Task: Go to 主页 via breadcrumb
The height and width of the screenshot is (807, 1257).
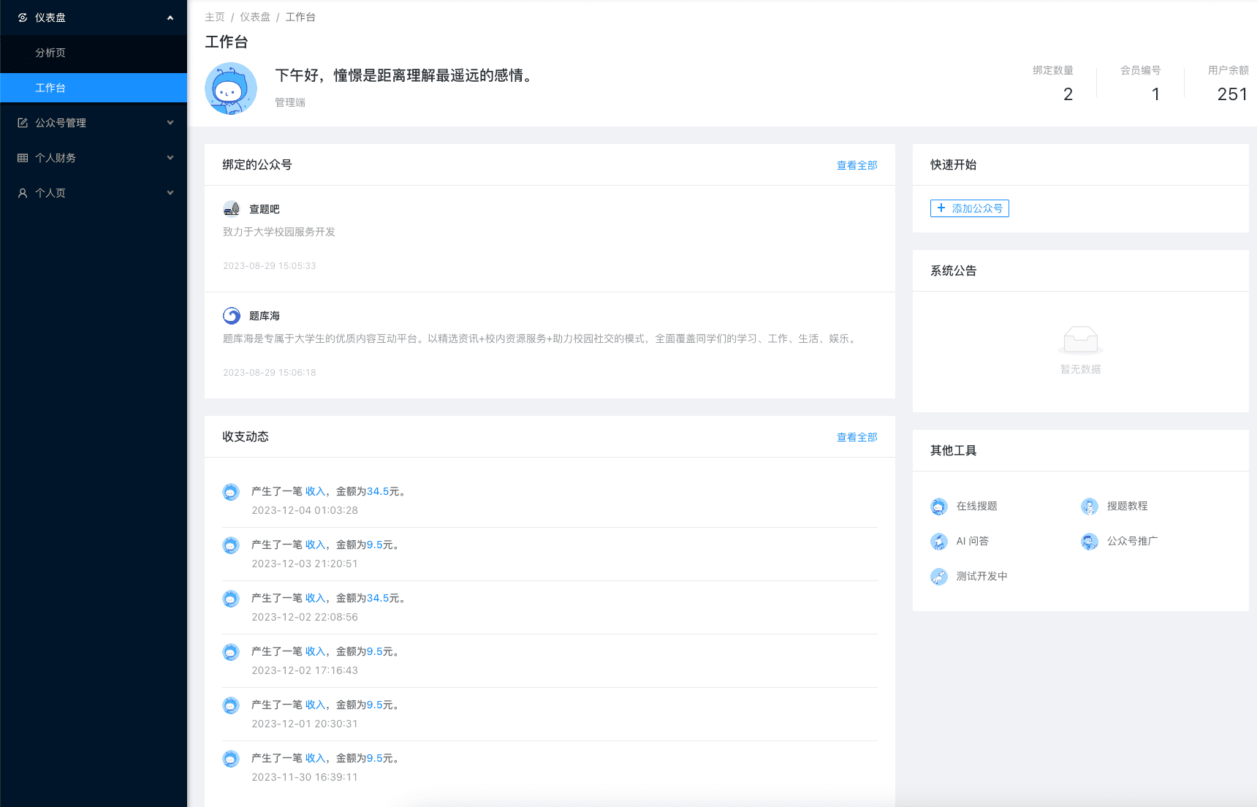Action: point(215,17)
